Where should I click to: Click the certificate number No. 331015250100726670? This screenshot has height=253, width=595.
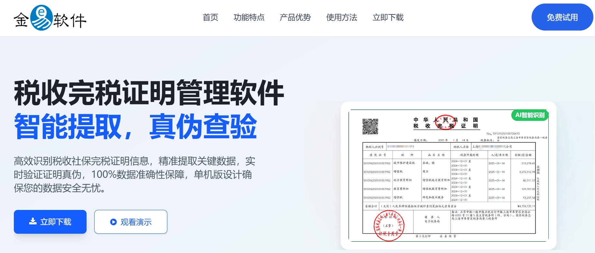(x=503, y=133)
